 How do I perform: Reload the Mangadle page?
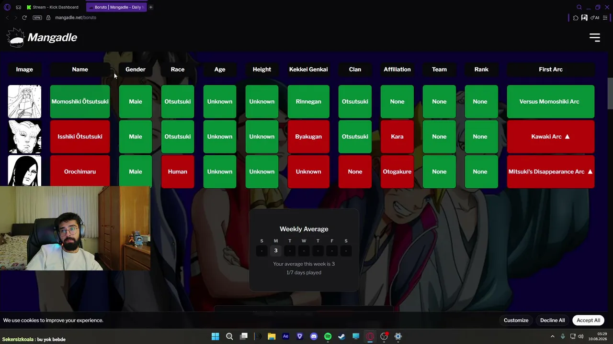24,18
